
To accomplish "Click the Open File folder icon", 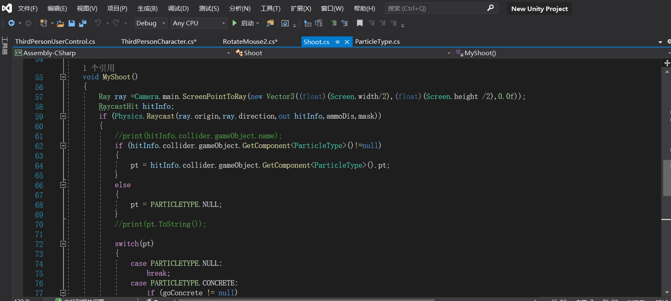I will click(x=60, y=23).
